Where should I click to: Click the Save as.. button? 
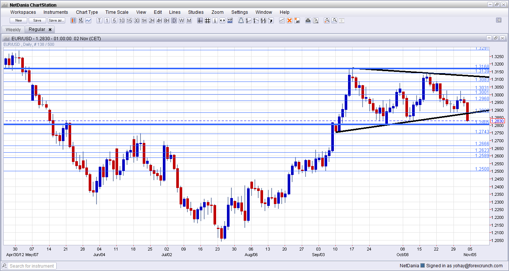pos(56,20)
